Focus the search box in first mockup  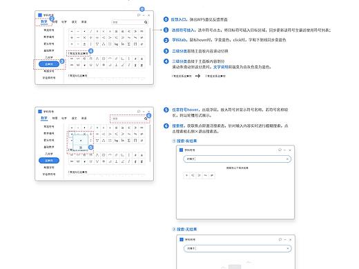pos(130,22)
